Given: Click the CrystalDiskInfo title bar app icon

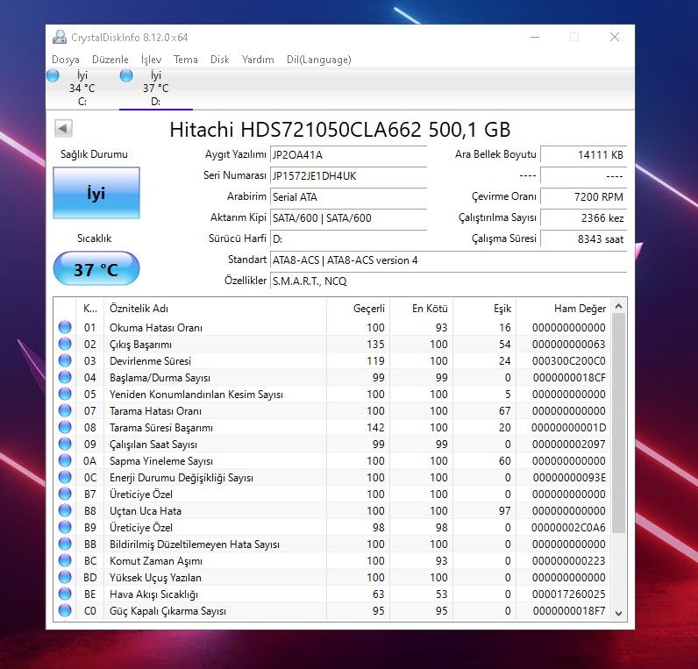Looking at the screenshot, I should point(60,37).
